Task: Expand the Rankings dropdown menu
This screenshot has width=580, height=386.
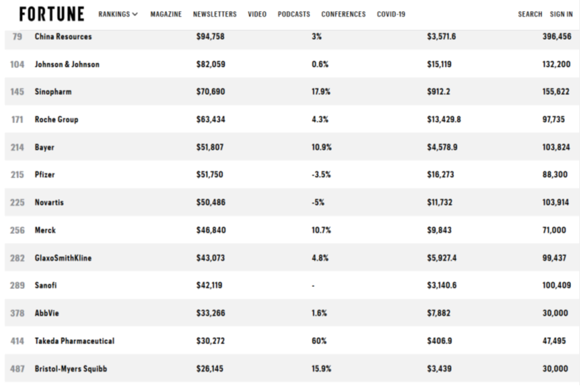Action: click(118, 14)
